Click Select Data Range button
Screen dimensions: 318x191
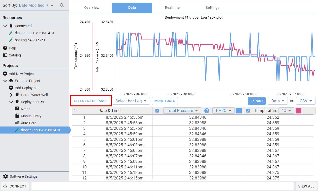click(x=91, y=101)
